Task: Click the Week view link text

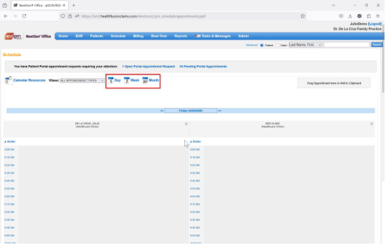Action: coord(135,80)
